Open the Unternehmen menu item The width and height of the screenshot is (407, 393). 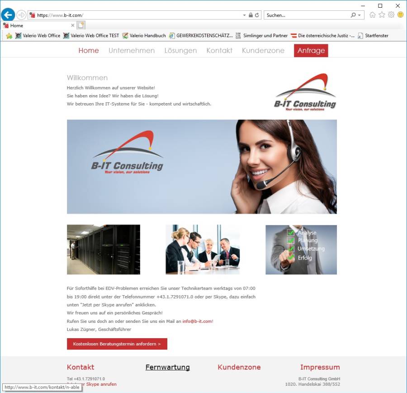[x=132, y=51]
